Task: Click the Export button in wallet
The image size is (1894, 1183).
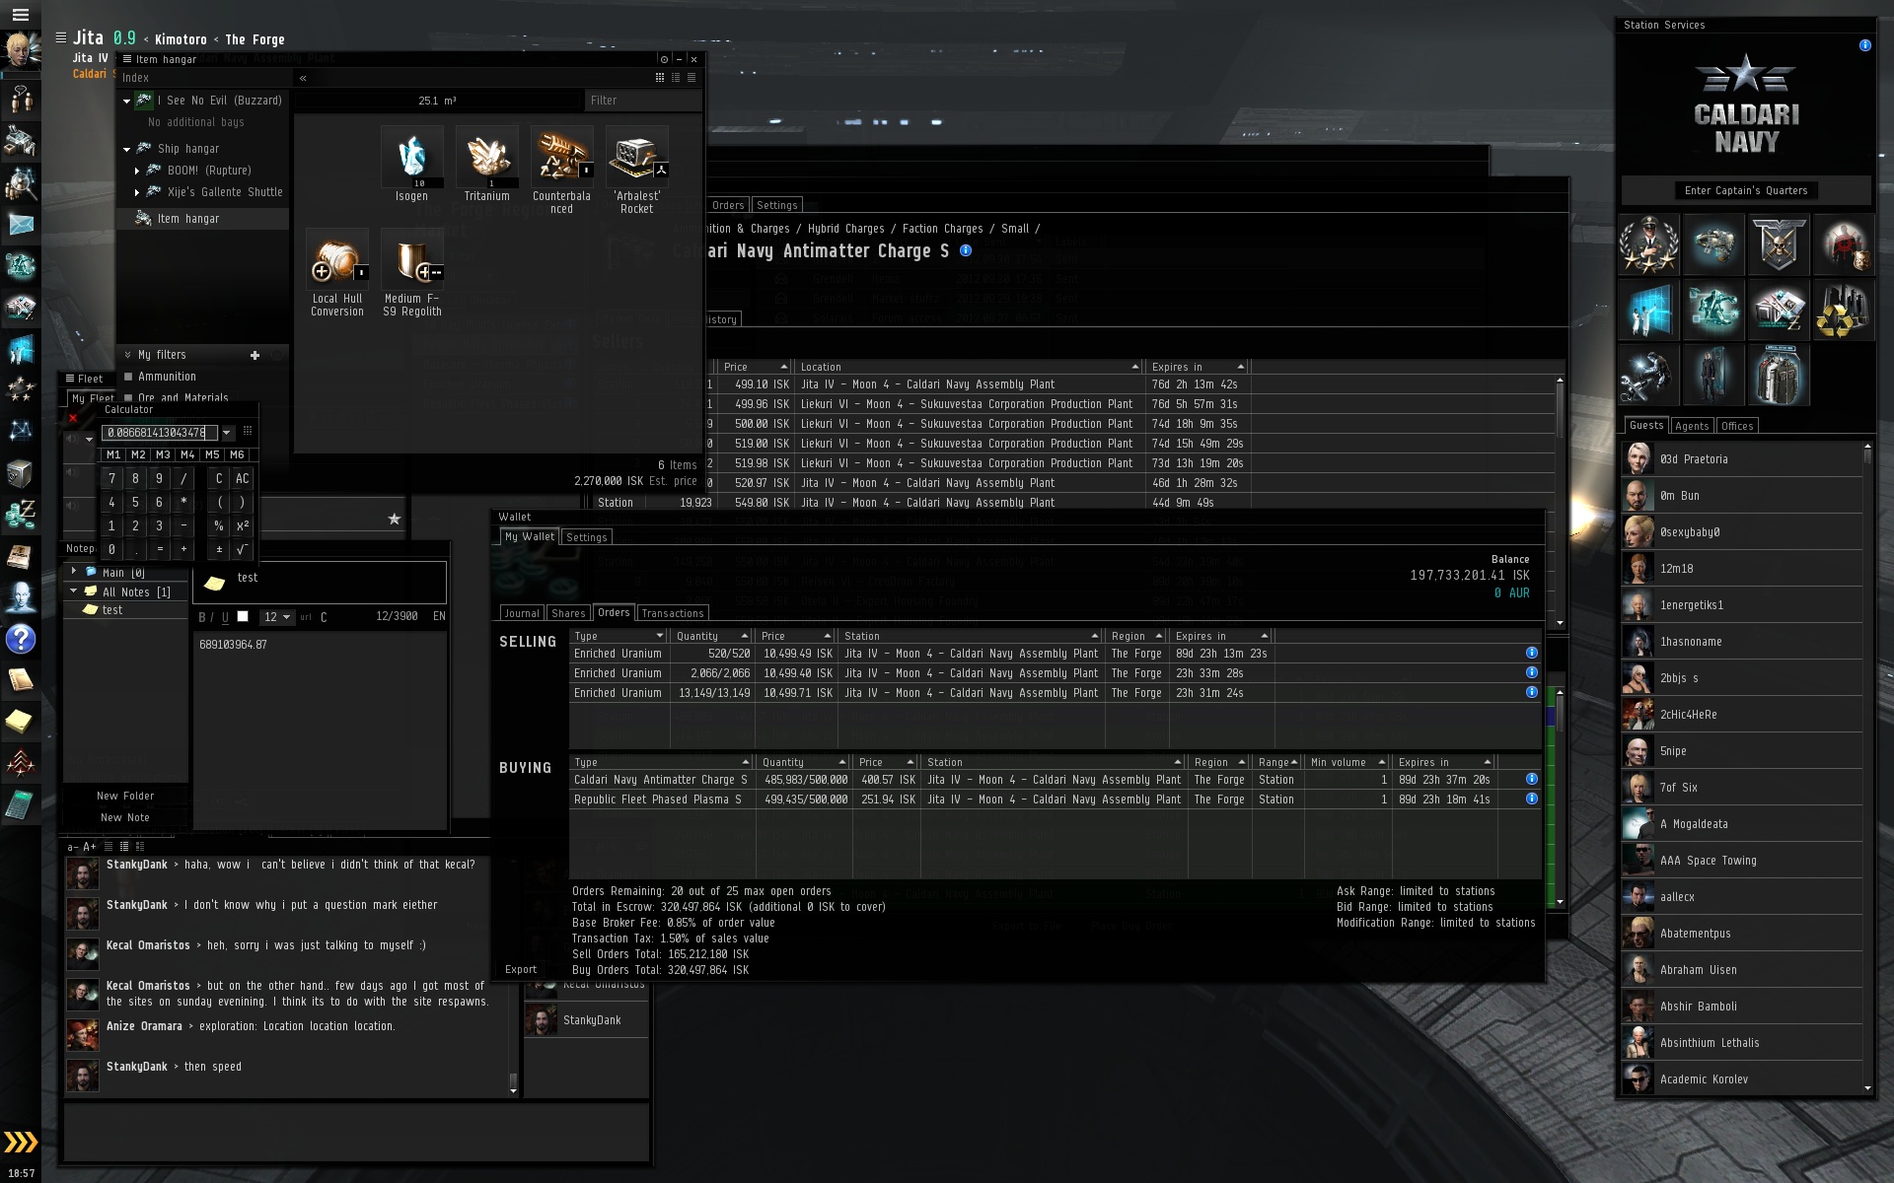Action: [x=521, y=969]
